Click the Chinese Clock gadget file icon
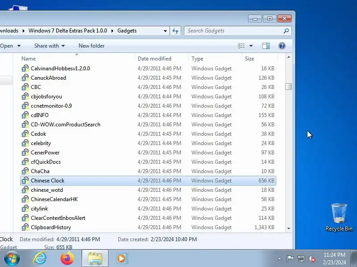The image size is (357, 267). pos(25,181)
